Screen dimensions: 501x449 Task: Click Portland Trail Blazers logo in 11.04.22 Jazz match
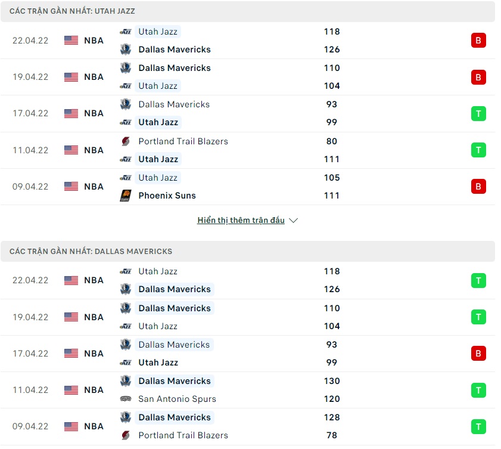point(126,141)
